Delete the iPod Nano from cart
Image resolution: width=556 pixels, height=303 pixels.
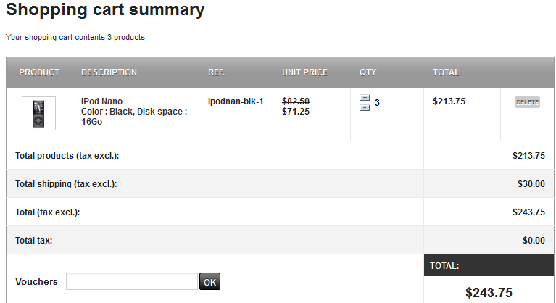click(527, 102)
